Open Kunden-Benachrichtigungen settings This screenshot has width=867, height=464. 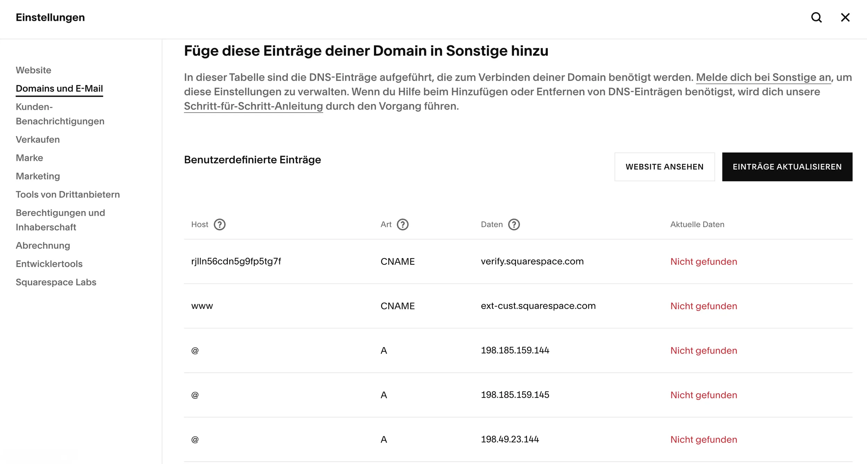[60, 114]
